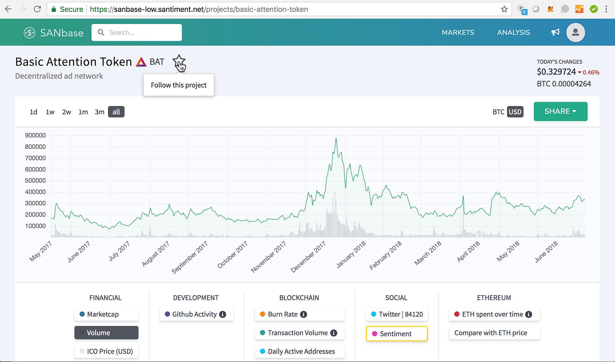The image size is (615, 362).
Task: Click the ETHEREUM category heading
Action: (x=494, y=298)
